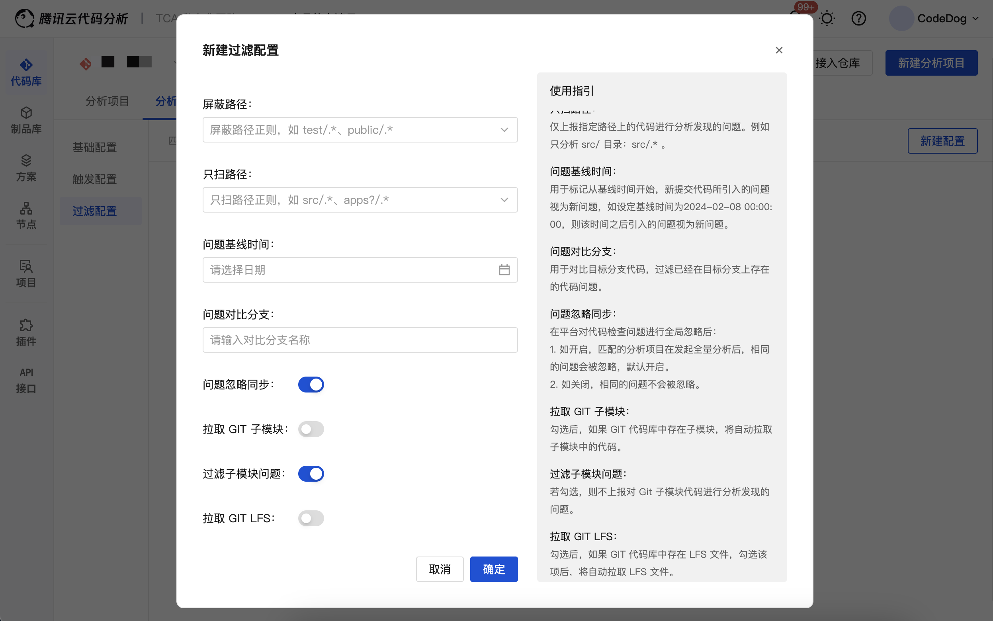Screen dimensions: 993x621
Task: Click the 问题对比分支 input field
Action: pos(360,340)
